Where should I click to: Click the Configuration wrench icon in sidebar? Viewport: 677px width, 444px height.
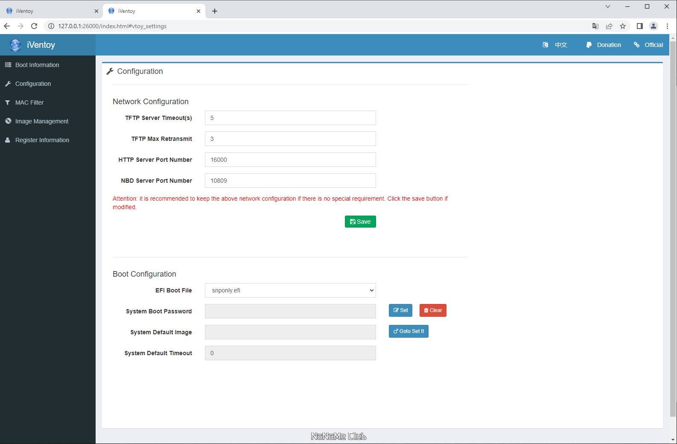point(8,84)
